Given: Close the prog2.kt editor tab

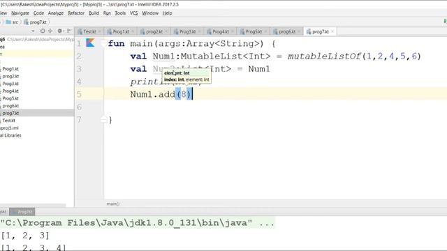Looking at the screenshot, I should [166, 31].
